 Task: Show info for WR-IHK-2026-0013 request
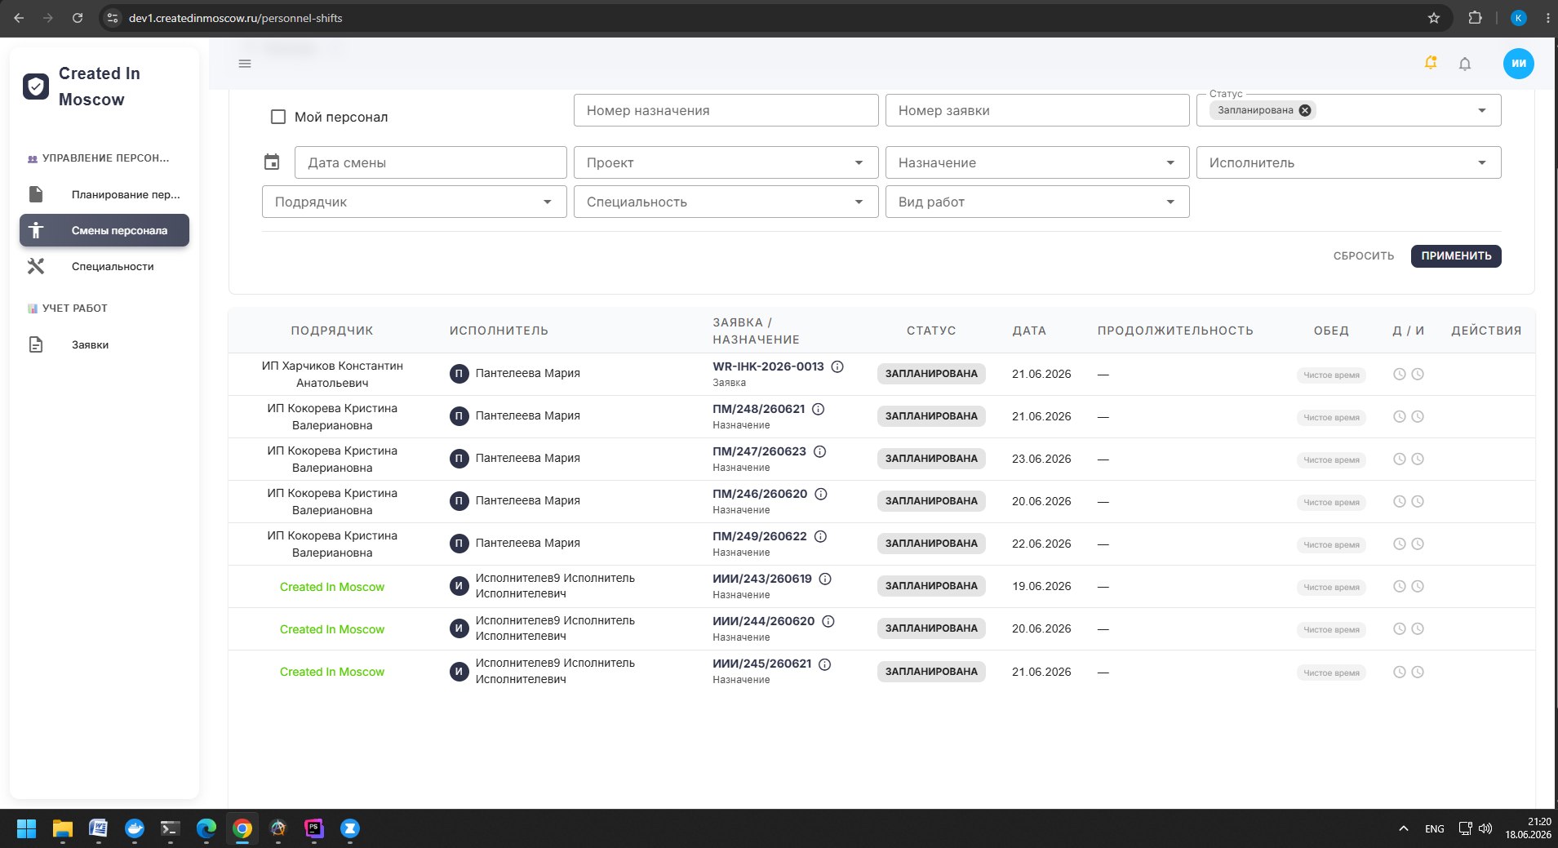(x=837, y=366)
